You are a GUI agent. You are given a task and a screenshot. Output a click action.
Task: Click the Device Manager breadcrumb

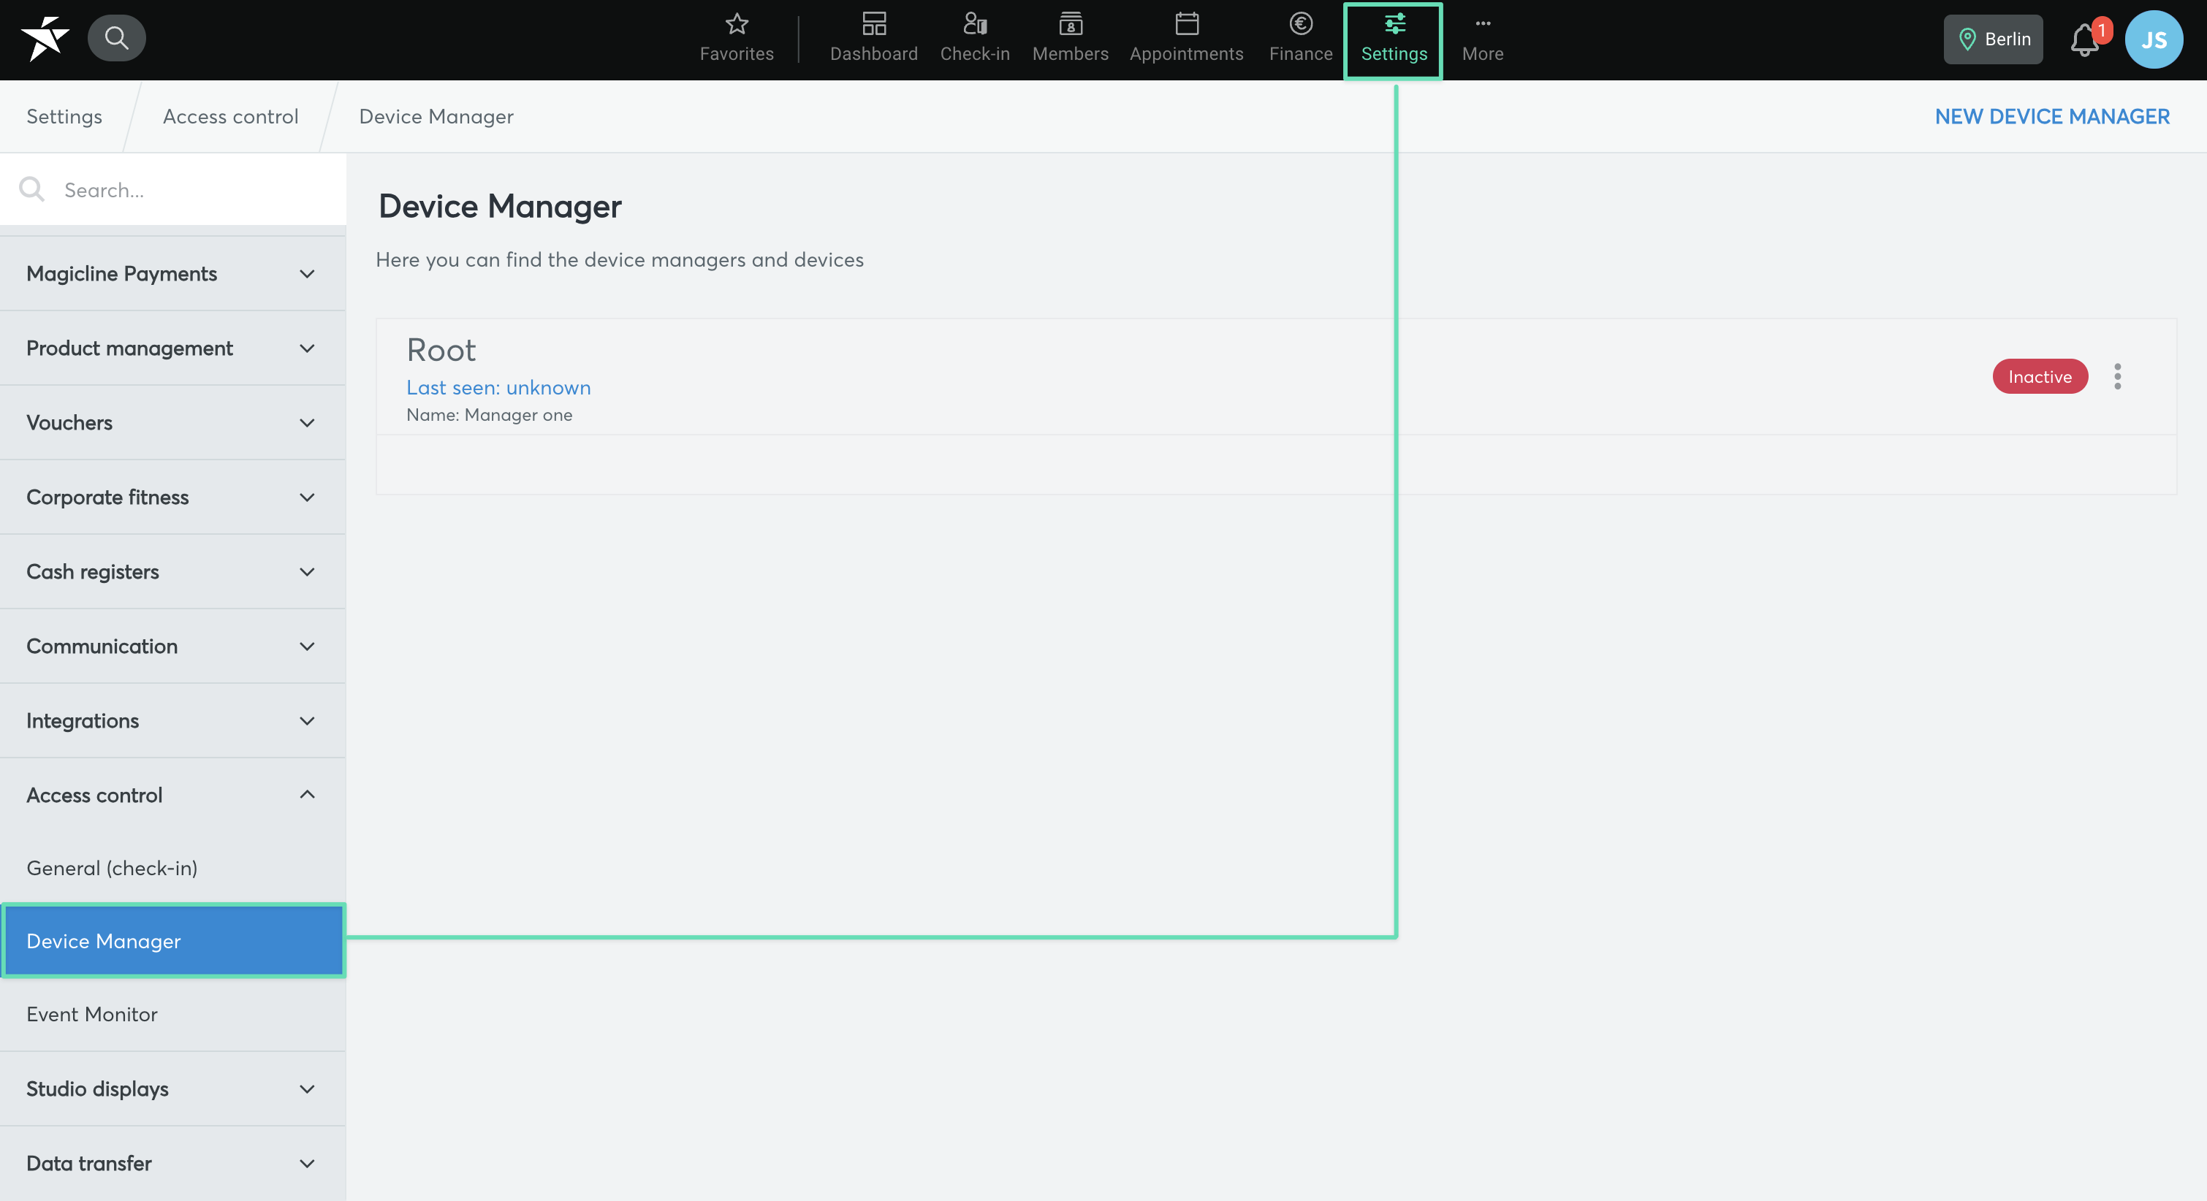[436, 116]
